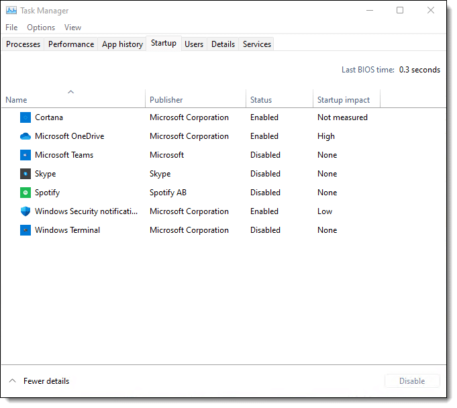Click Windows Security's Low impact cell
Image resolution: width=457 pixels, height=408 pixels.
pyautogui.click(x=325, y=211)
